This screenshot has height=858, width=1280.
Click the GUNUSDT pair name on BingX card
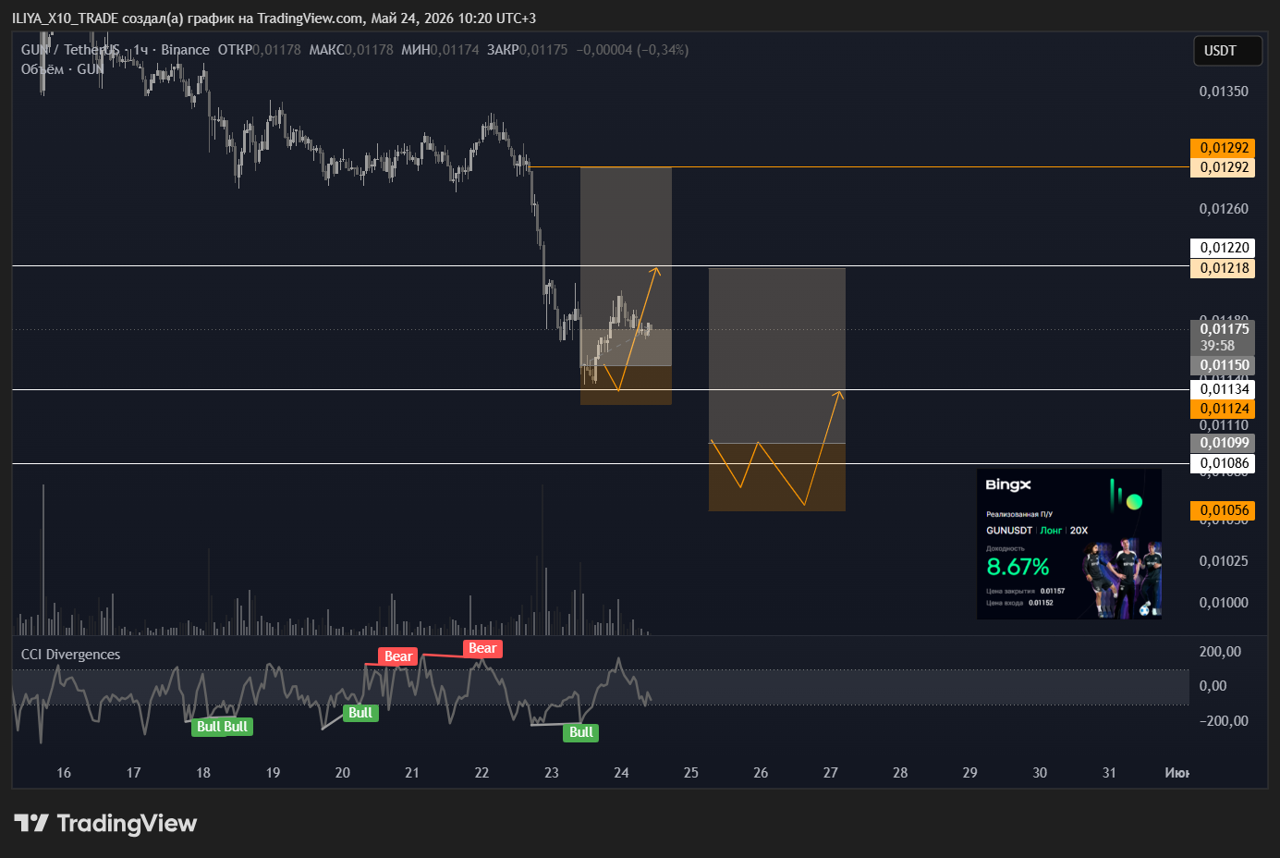[1009, 531]
